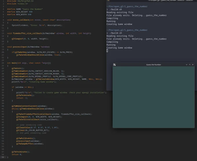
Task: Click the '// end game rendering code' comment
Action: coord(31,133)
